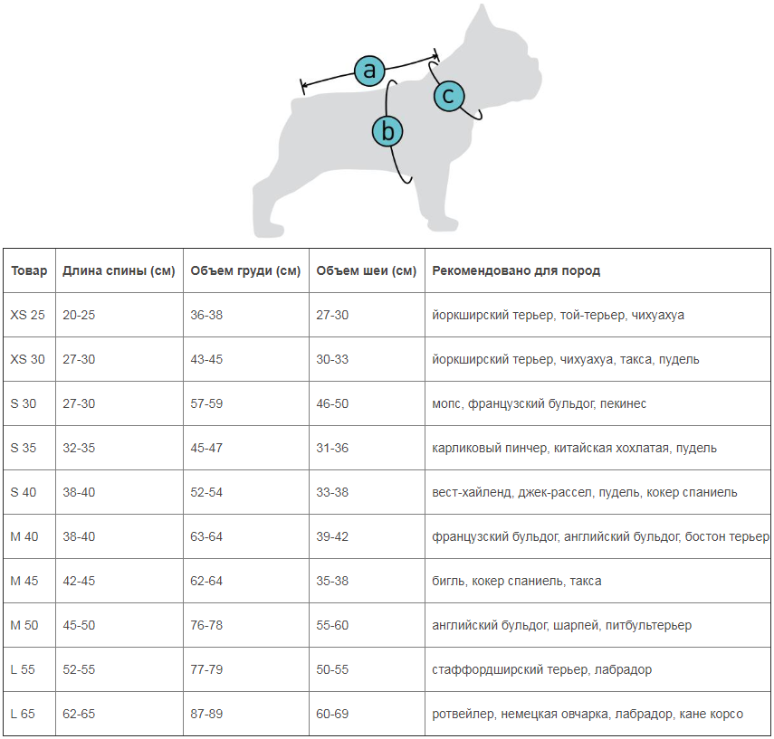Click Рекомендовано для пород column header
Image resolution: width=774 pixels, height=739 pixels.
point(516,271)
